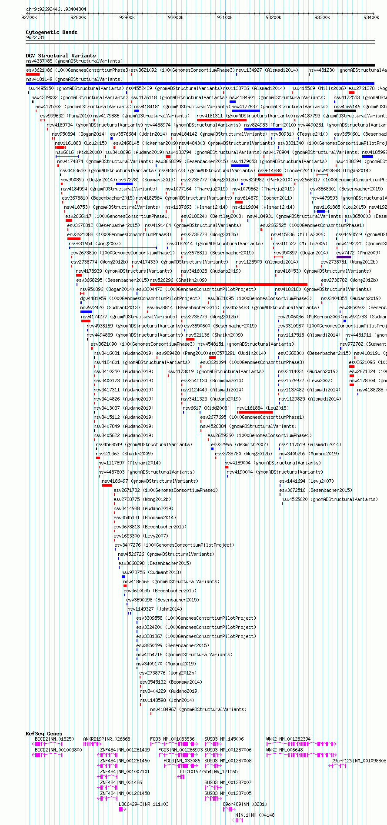
Task: Click the 93300k ruler position label
Action: pos(322,17)
